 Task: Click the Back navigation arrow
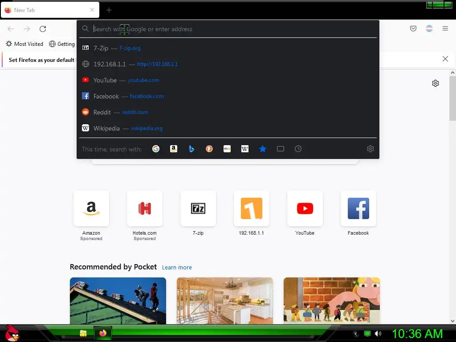(11, 29)
